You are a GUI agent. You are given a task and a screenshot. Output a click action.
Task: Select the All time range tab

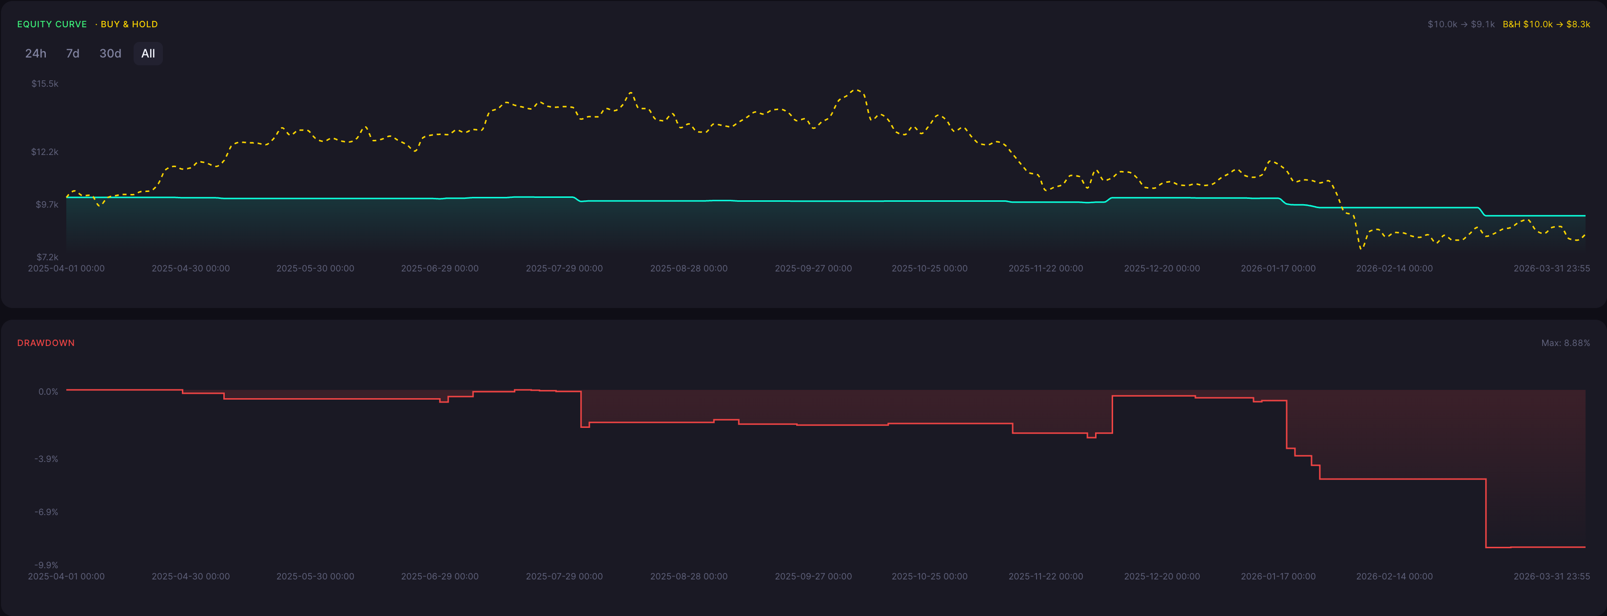(x=148, y=54)
